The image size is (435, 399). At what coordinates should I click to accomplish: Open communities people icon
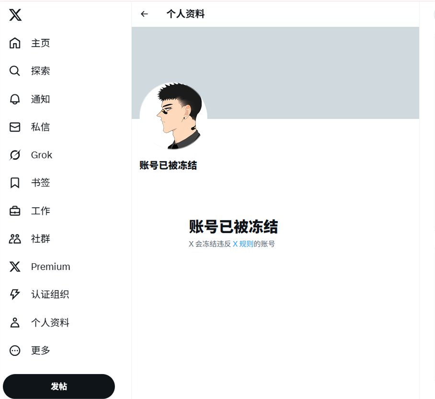(x=15, y=239)
